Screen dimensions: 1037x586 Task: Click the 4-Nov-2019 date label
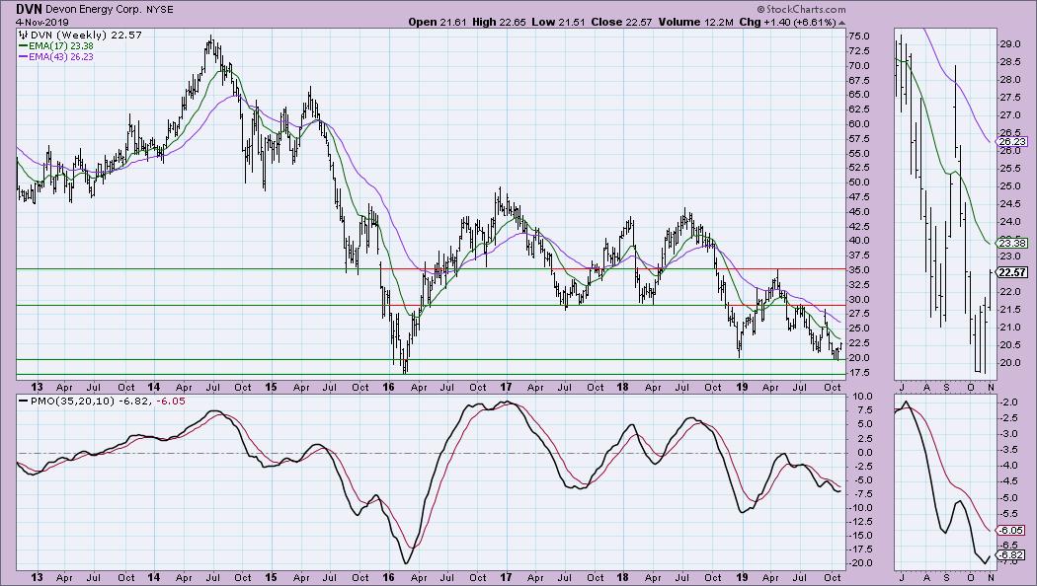pos(42,22)
